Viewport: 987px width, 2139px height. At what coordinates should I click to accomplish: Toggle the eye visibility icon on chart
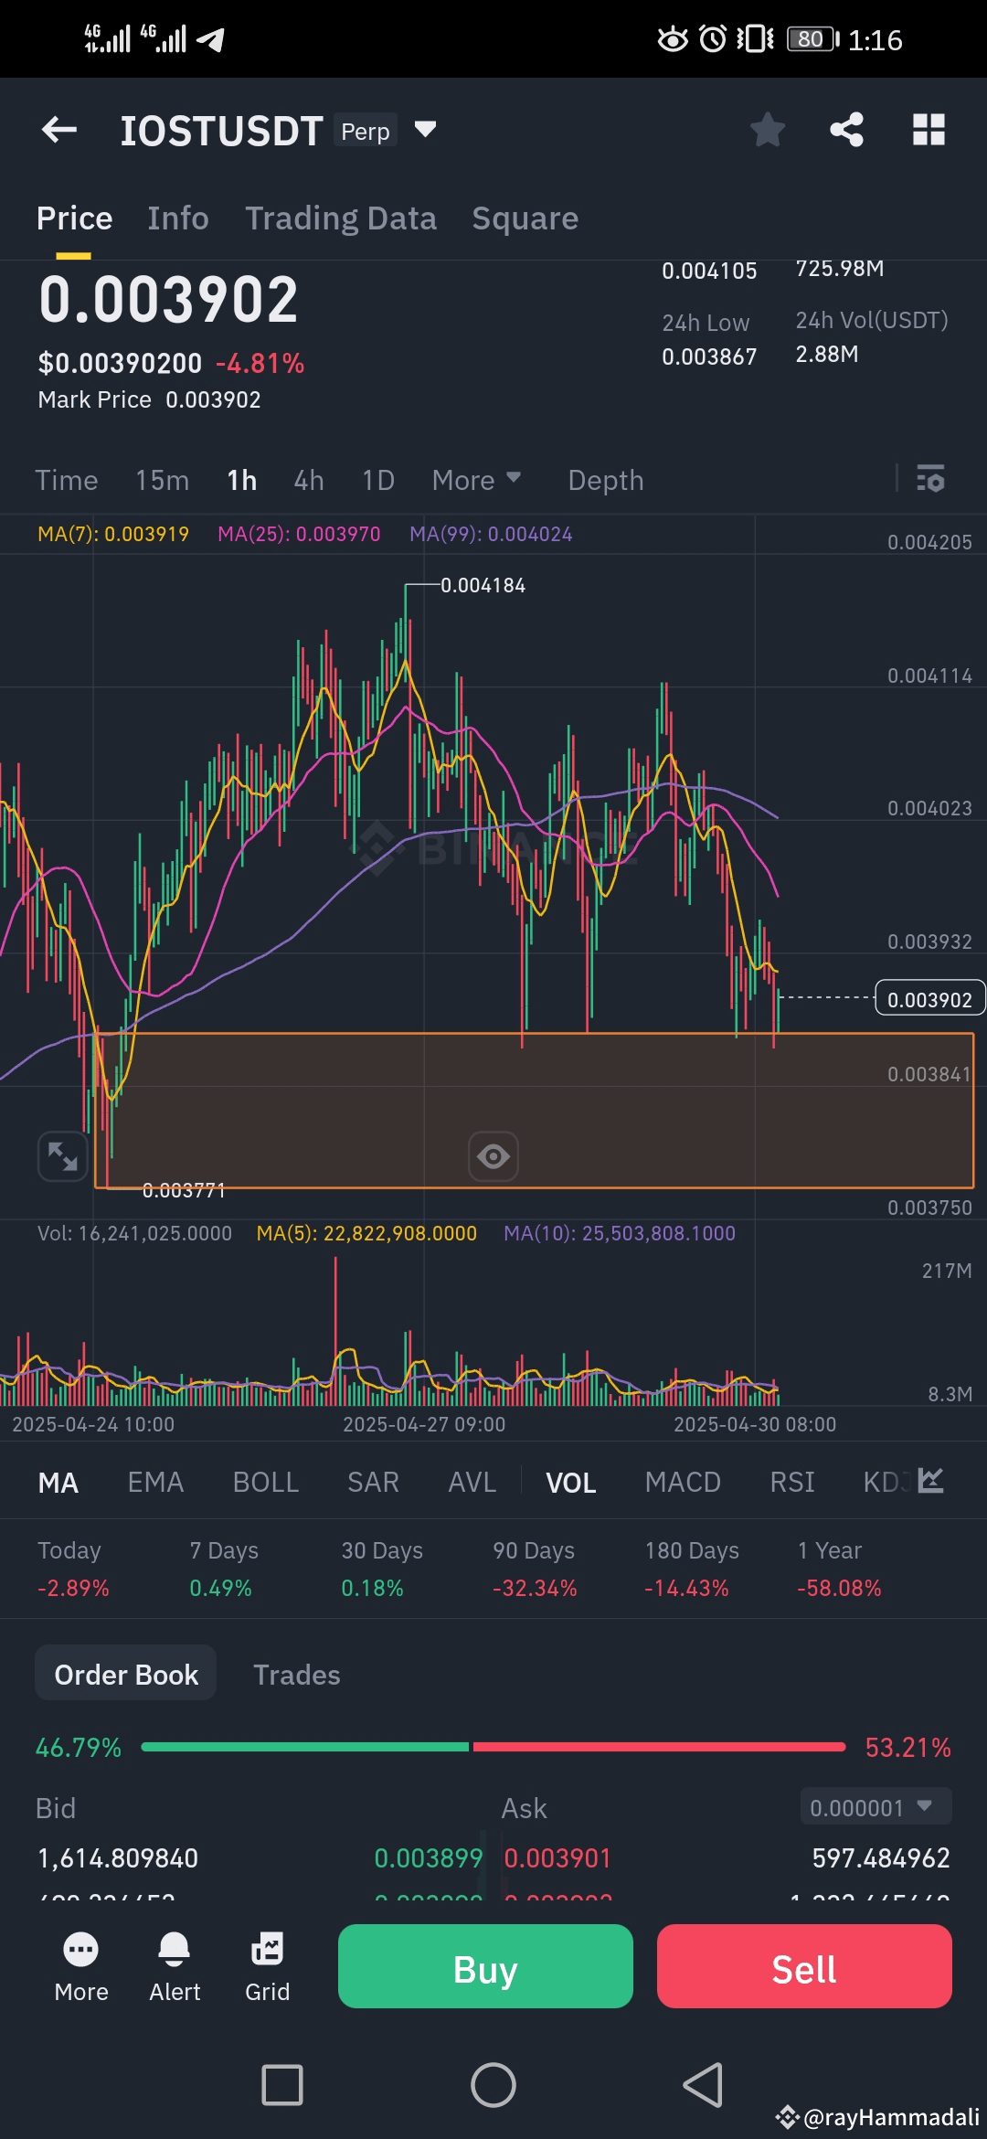tap(493, 1156)
